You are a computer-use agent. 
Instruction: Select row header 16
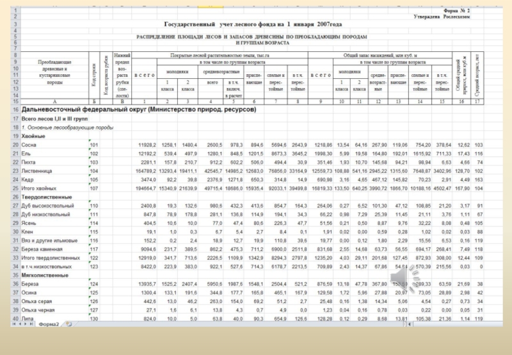[15, 110]
